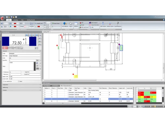
Task: Toggle the For Reference checkbox
Action: coord(4,81)
